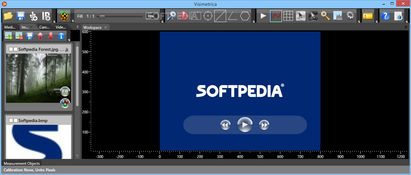Switch to the Medi... tab
411x175 pixels.
click(10, 27)
